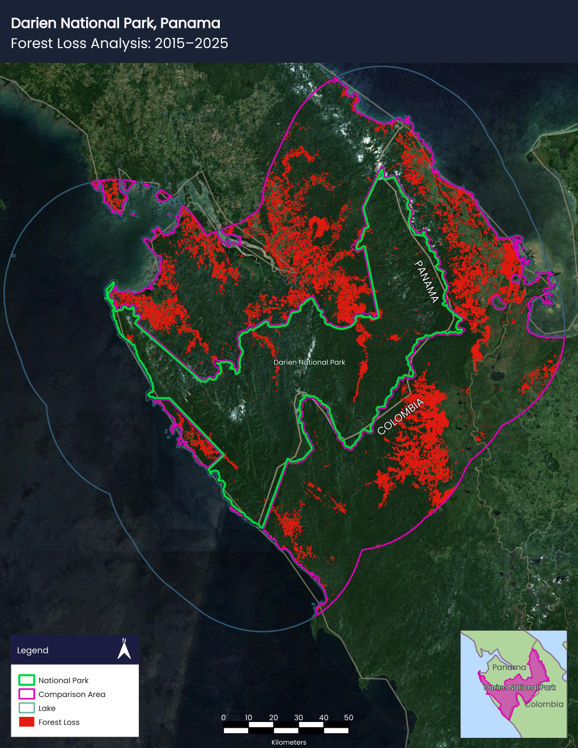Click the COLOMBIA border label
Image resolution: width=578 pixels, height=748 pixels.
(401, 416)
